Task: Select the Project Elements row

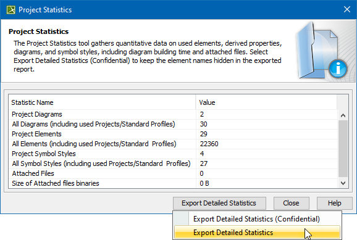Action: tap(173, 134)
